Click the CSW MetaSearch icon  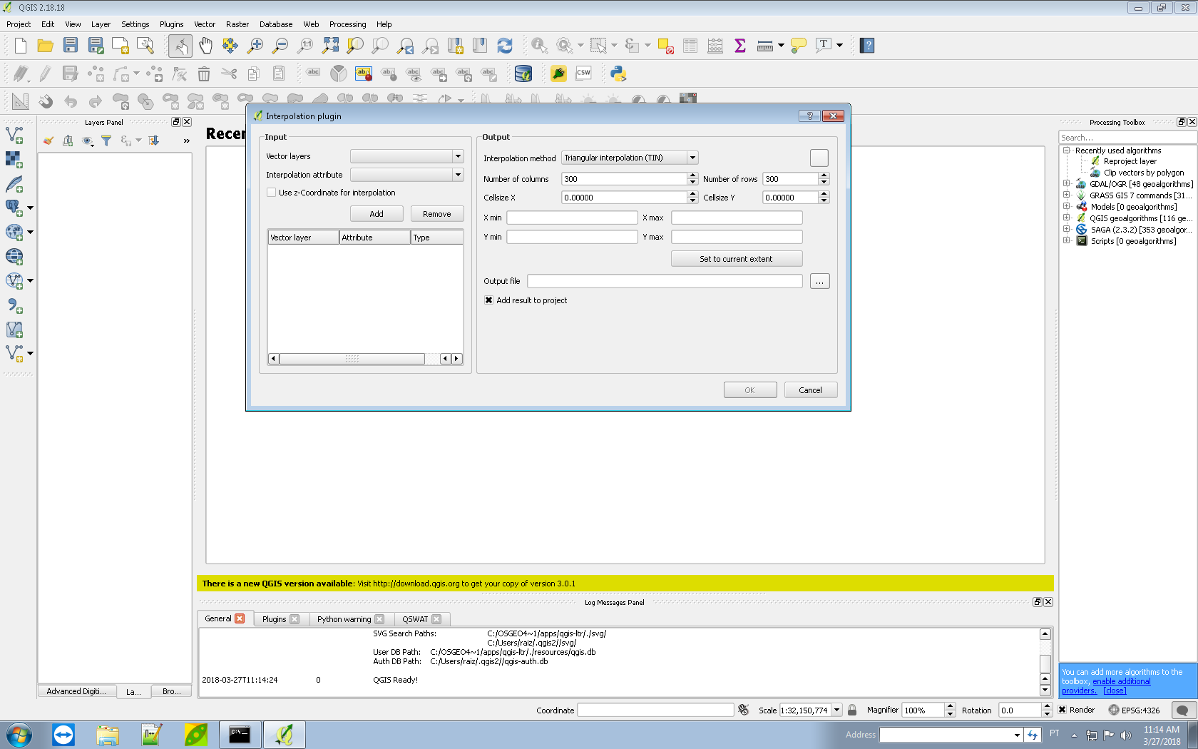[583, 73]
